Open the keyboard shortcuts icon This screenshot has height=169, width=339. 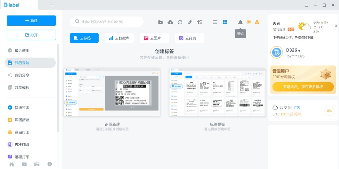click(37, 164)
